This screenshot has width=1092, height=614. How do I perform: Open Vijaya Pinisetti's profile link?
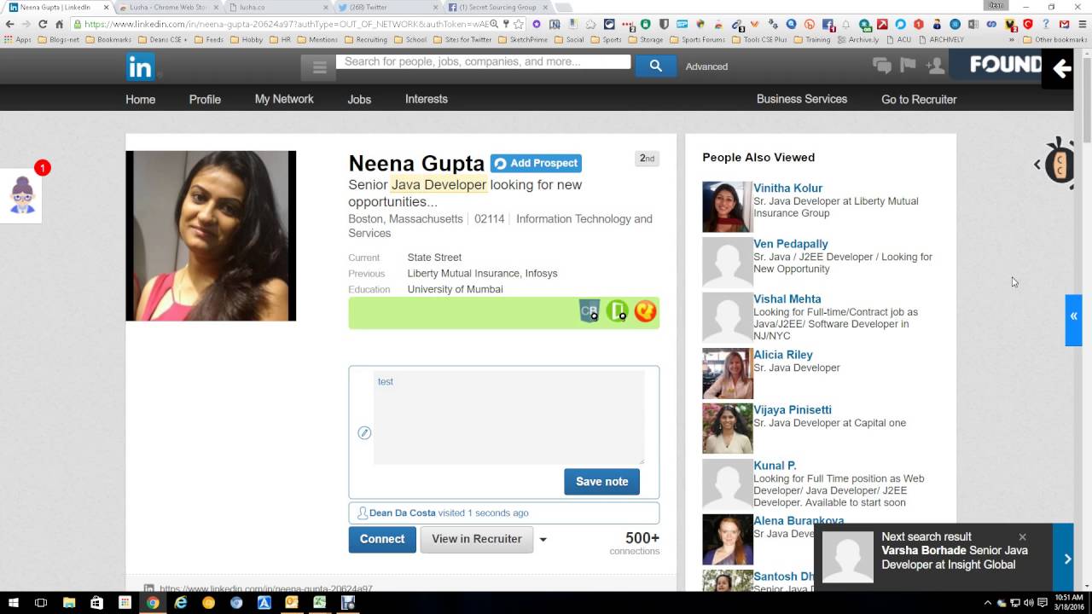click(x=792, y=410)
